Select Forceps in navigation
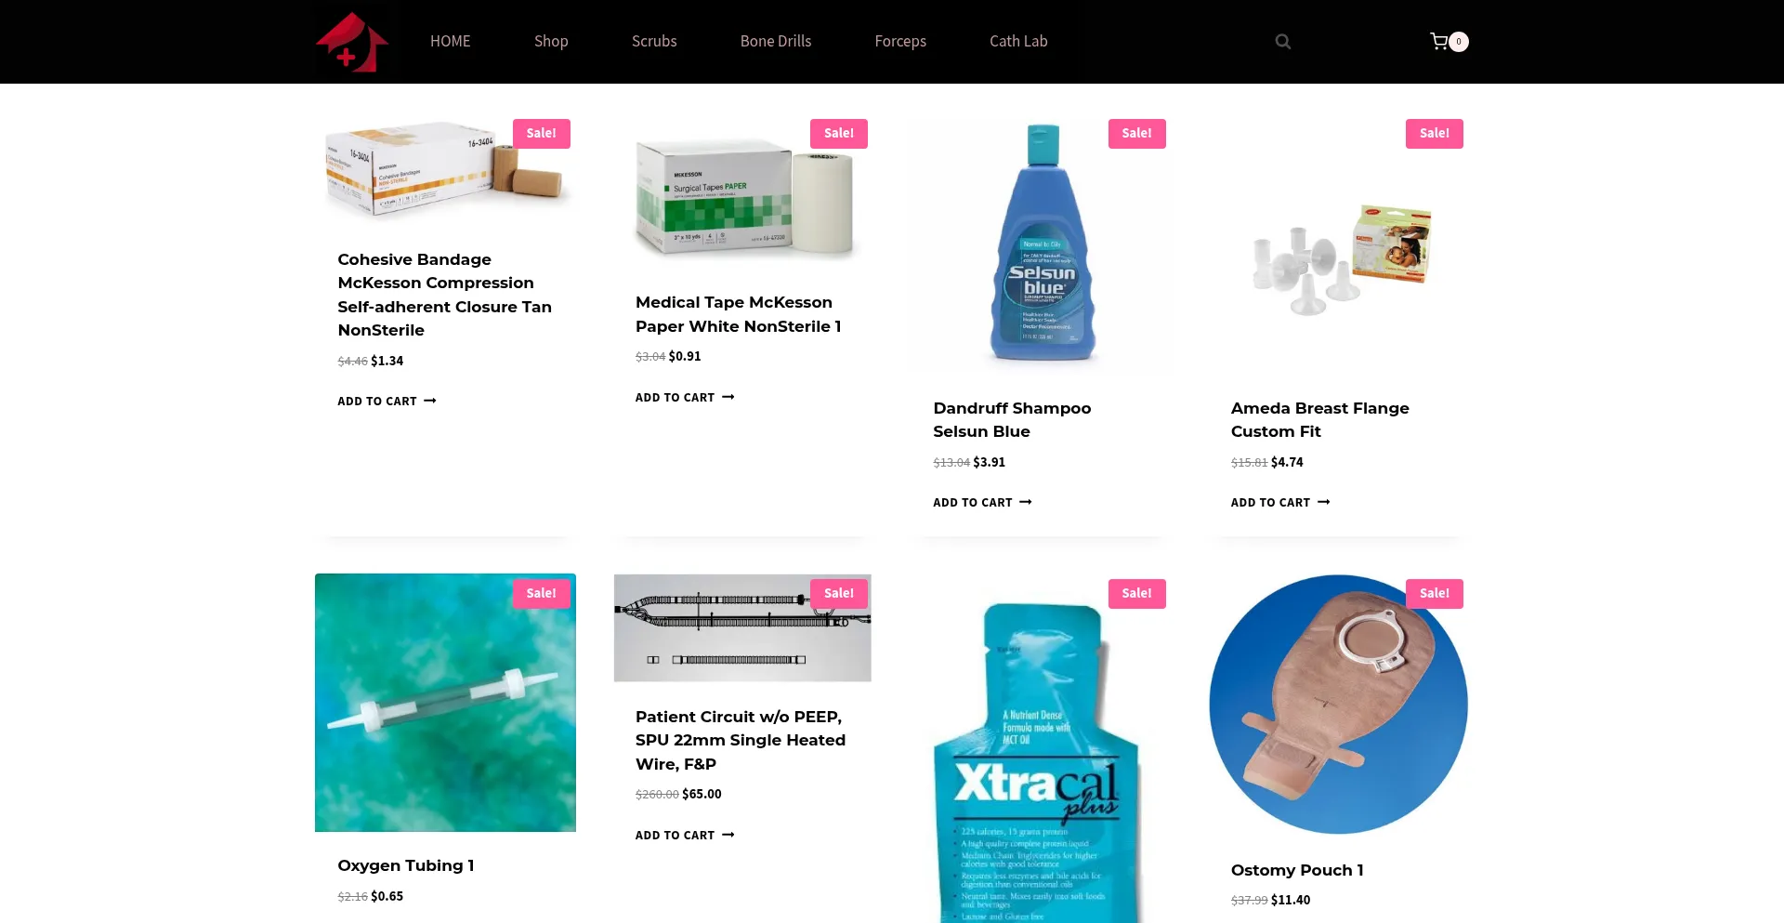This screenshot has height=923, width=1784. (900, 42)
